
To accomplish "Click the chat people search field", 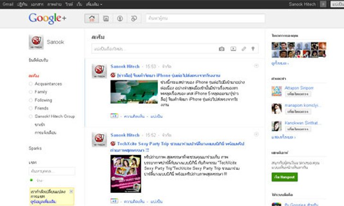I will [x=52, y=171].
